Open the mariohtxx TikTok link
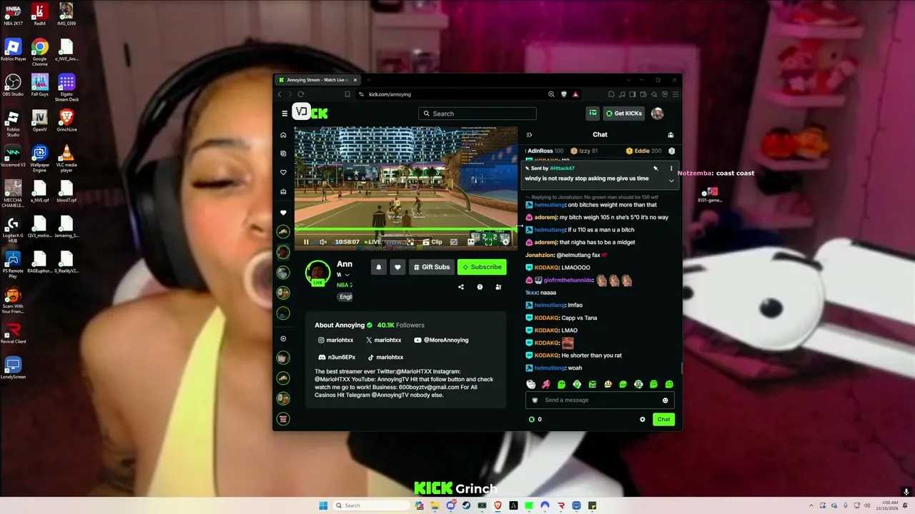Viewport: 915px width, 514px height. pyautogui.click(x=386, y=357)
